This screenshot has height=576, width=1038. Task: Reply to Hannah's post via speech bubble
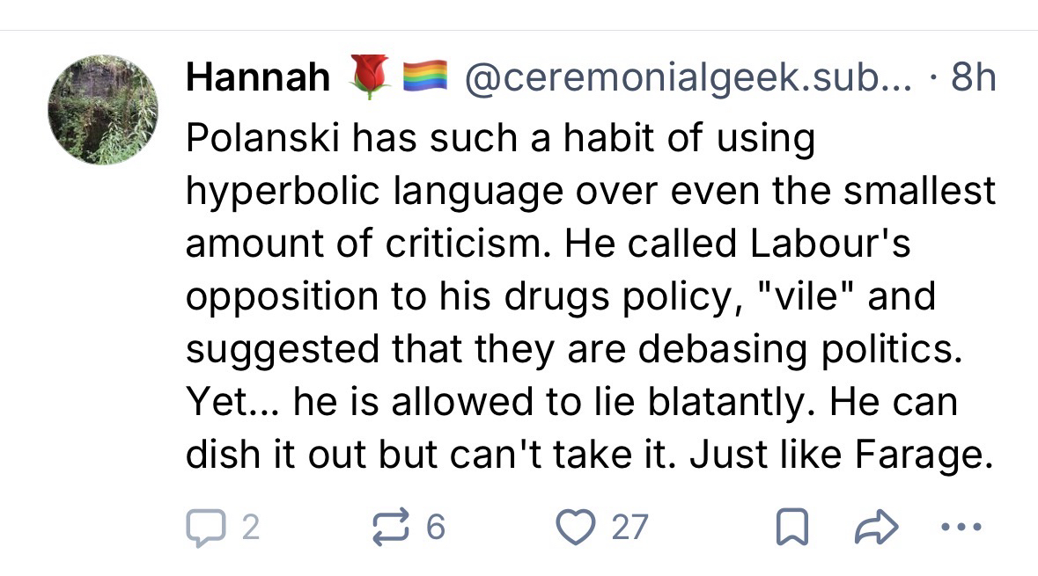point(204,527)
